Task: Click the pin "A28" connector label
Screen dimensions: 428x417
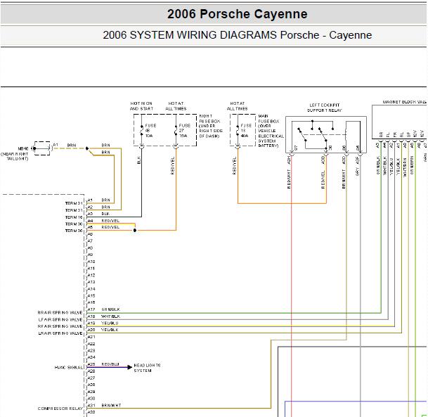Action: [91, 385]
